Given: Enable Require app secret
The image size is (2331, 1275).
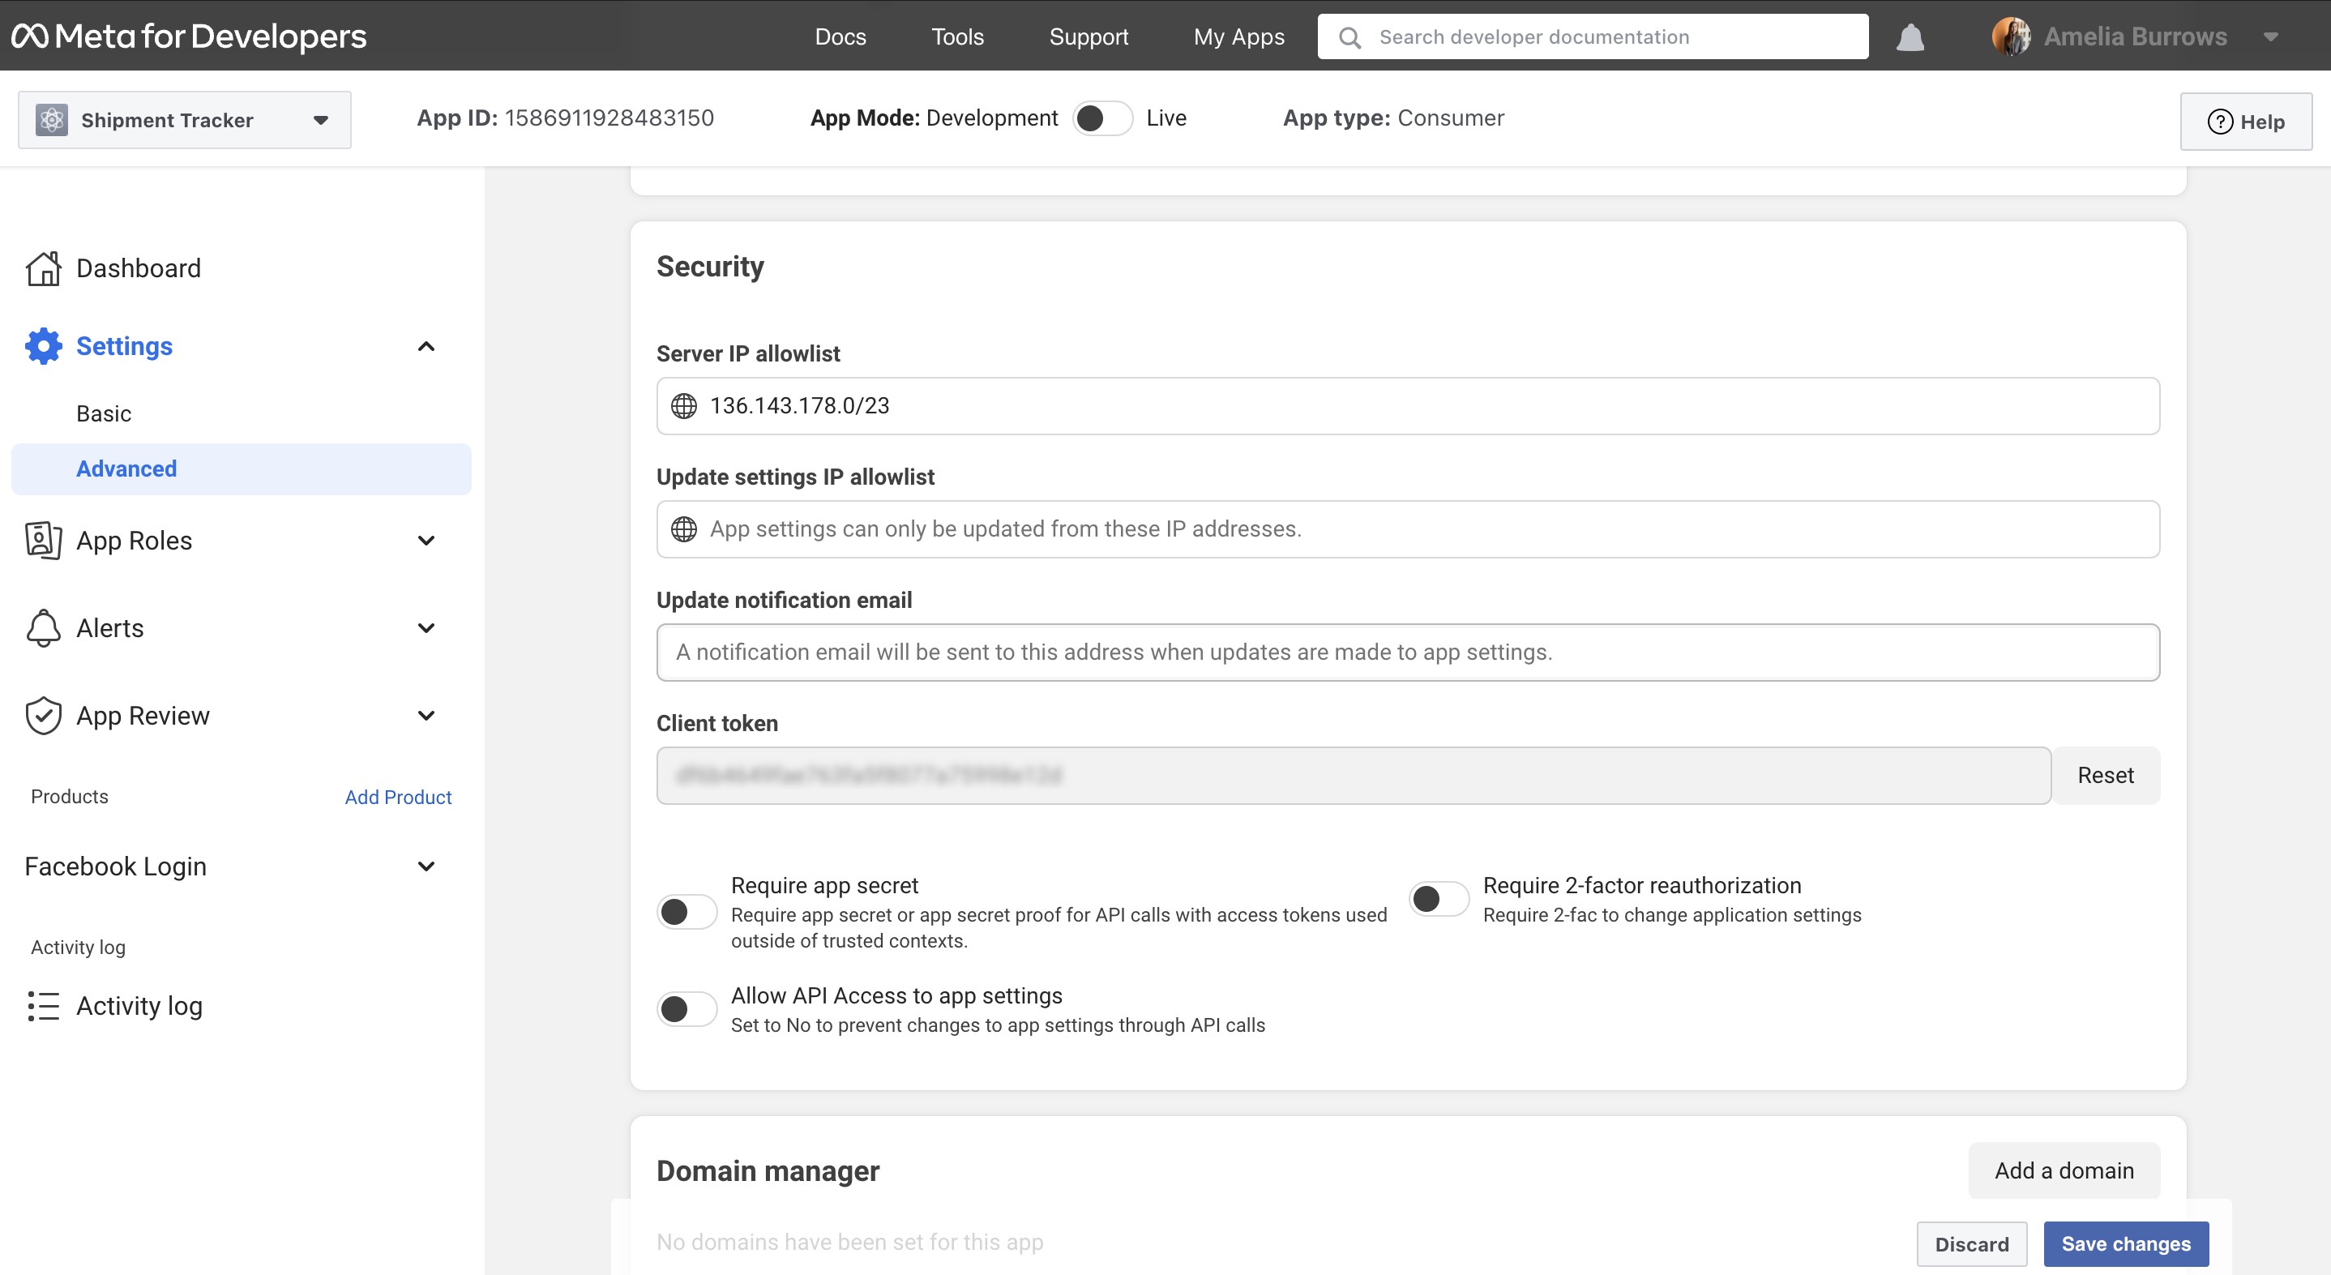Looking at the screenshot, I should tap(686, 912).
